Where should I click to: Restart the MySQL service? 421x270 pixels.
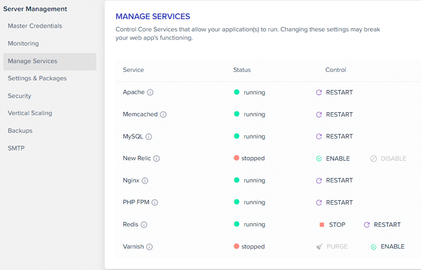click(x=334, y=137)
